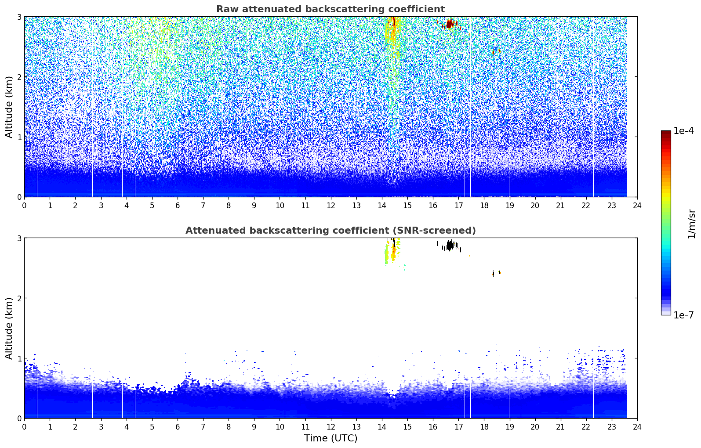
Task: Click the '12' time tick under the top plot
Action: (331, 205)
